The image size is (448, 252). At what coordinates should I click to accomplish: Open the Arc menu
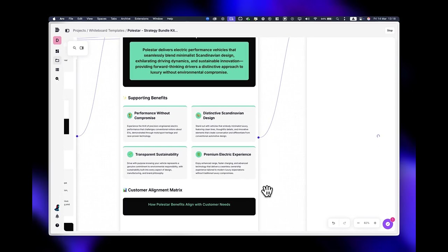(x=62, y=19)
